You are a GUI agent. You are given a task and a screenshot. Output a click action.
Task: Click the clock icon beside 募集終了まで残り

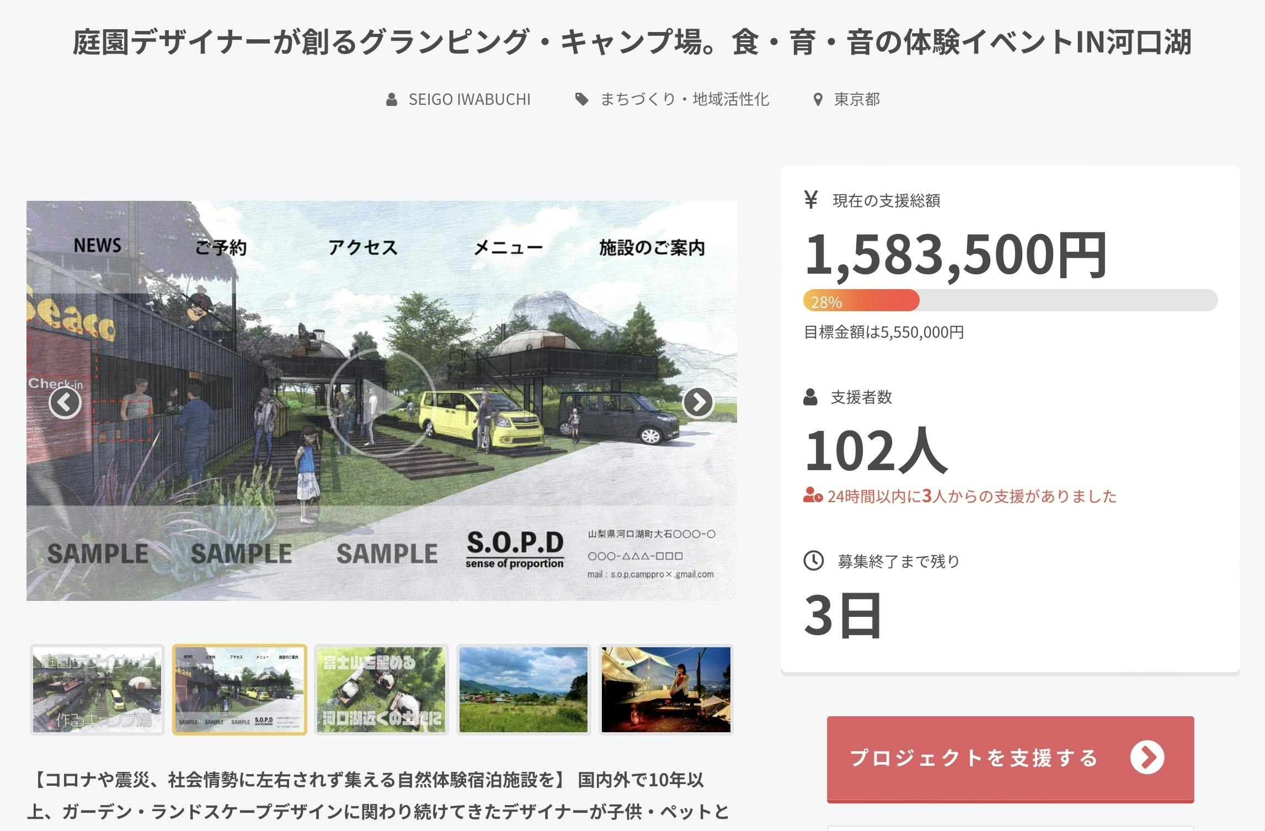pyautogui.click(x=813, y=561)
